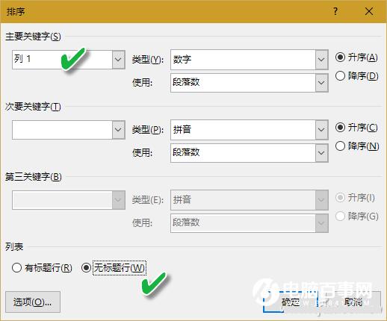Click the 主要关键字(S) label
The height and width of the screenshot is (321, 387).
33,37
